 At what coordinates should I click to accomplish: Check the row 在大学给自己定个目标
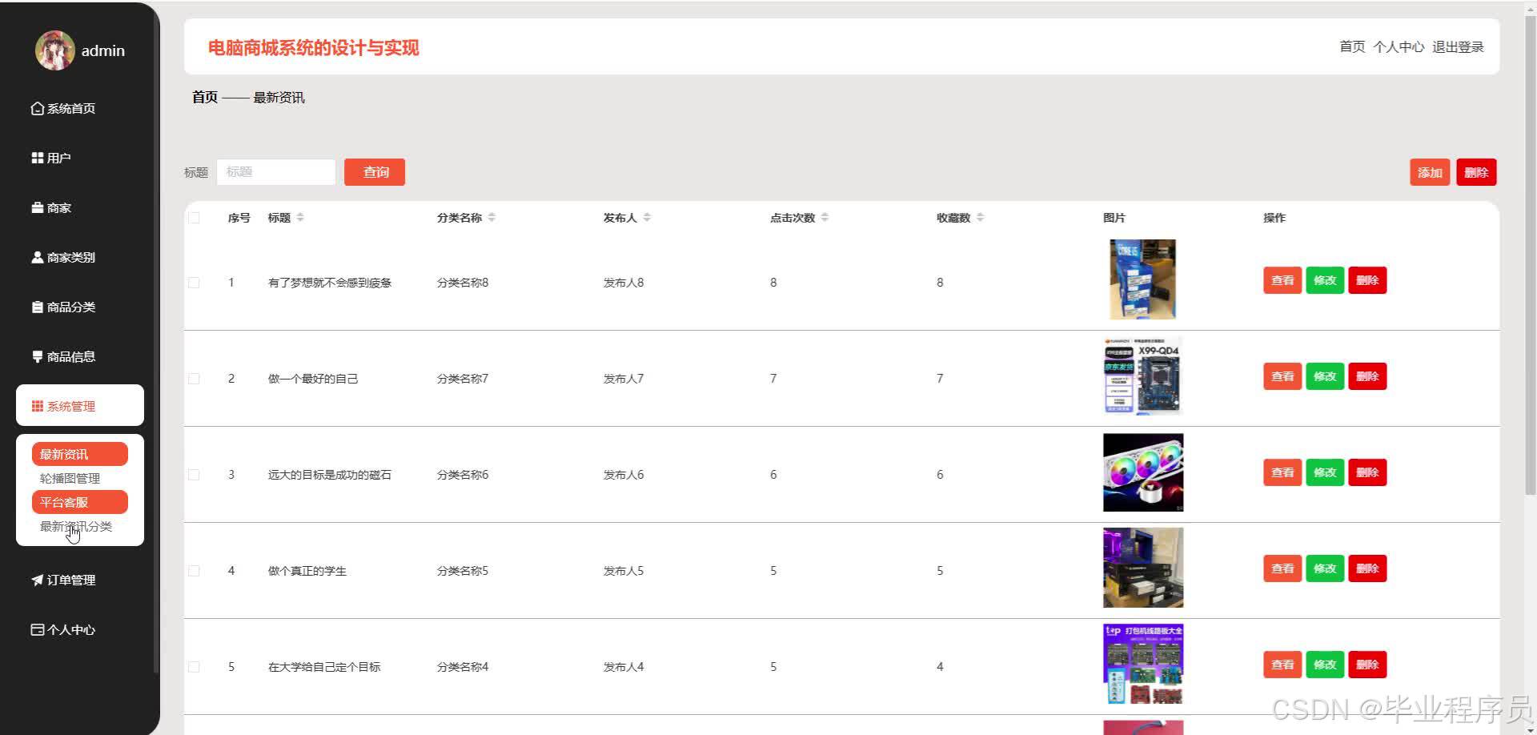194,667
